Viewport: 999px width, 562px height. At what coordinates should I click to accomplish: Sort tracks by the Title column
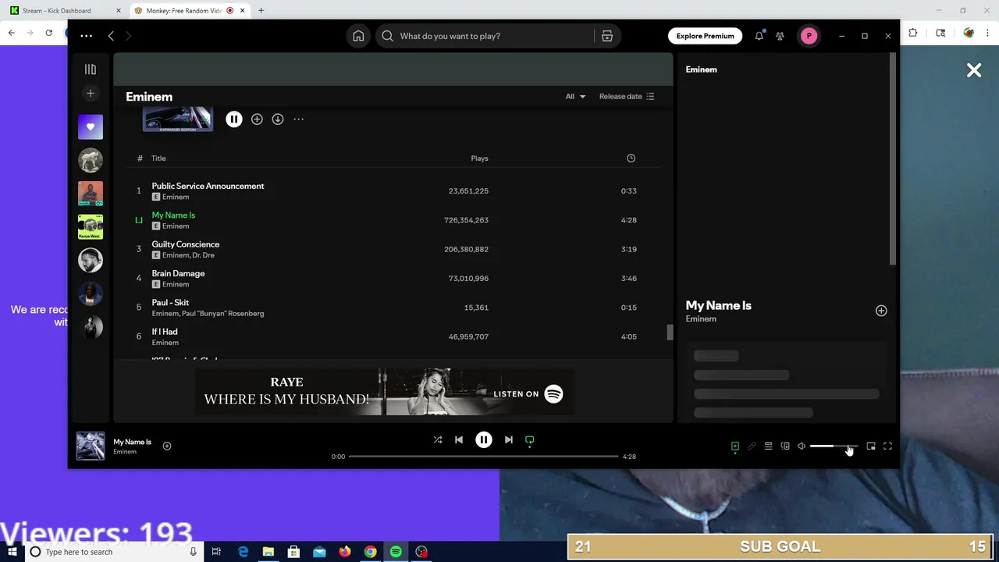[x=158, y=158]
